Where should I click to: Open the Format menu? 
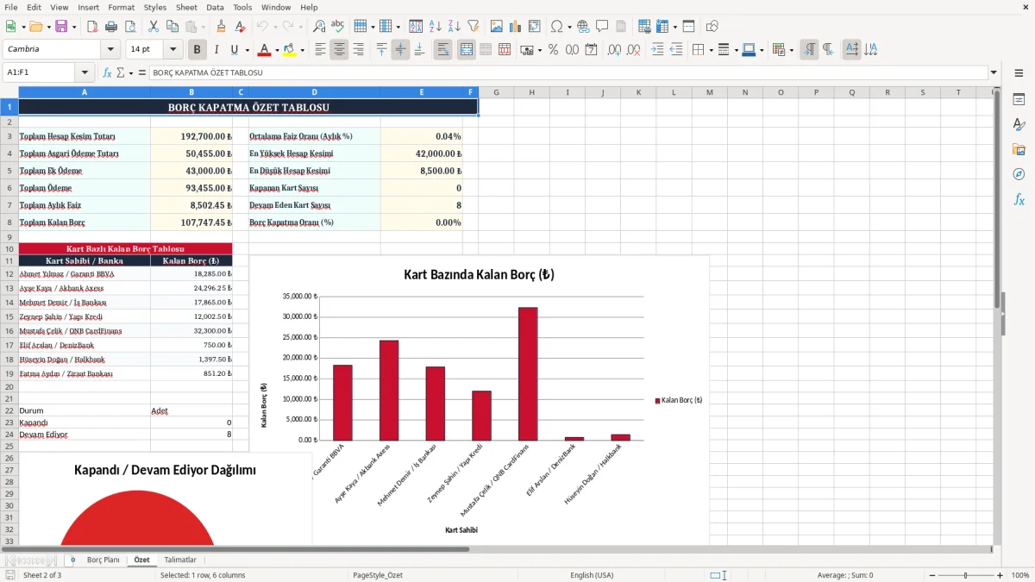click(x=121, y=7)
